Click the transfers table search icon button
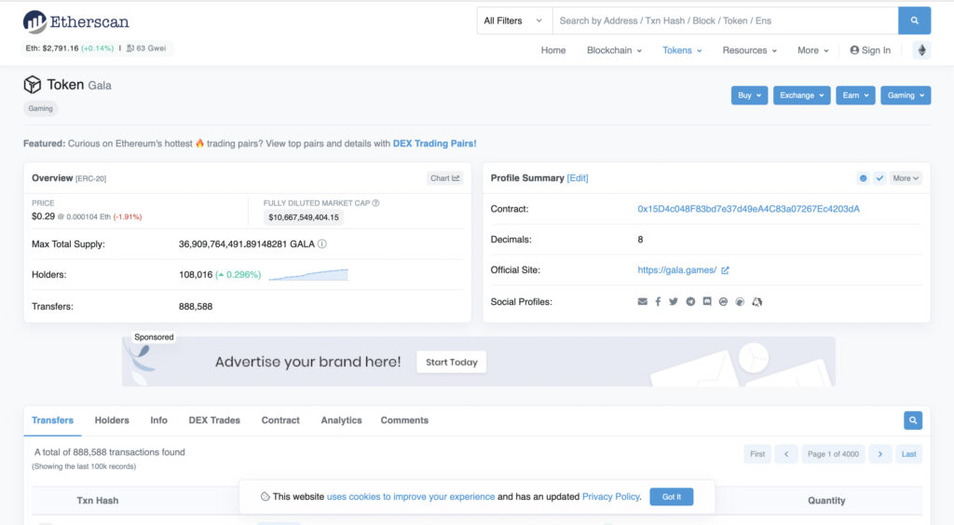This screenshot has width=954, height=525. (913, 421)
